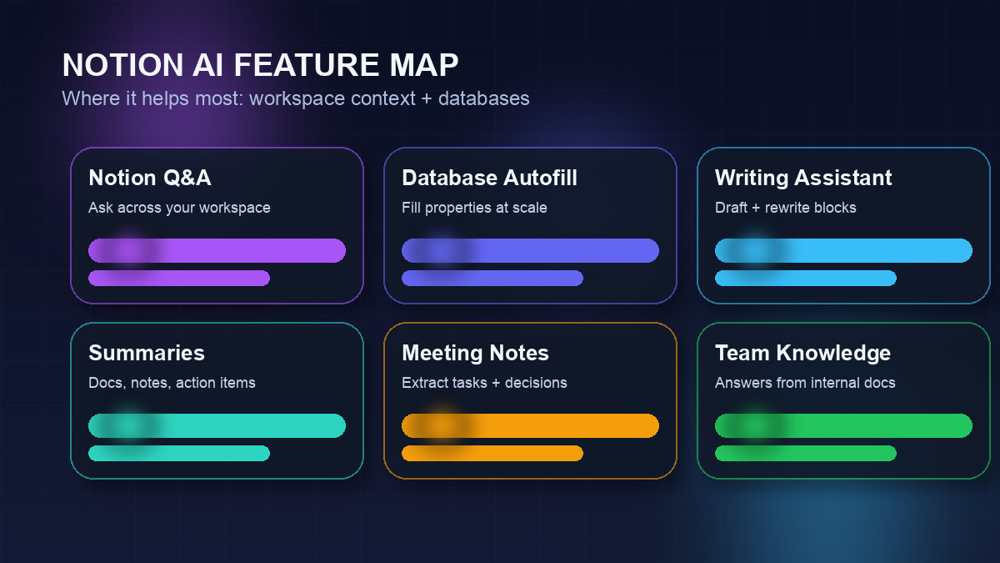
Task: Select the green bar under Team Knowledge
Action: pos(843,425)
